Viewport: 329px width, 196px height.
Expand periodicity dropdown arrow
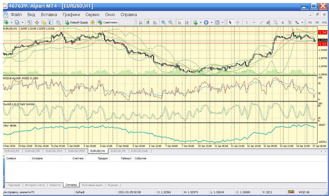(212, 22)
